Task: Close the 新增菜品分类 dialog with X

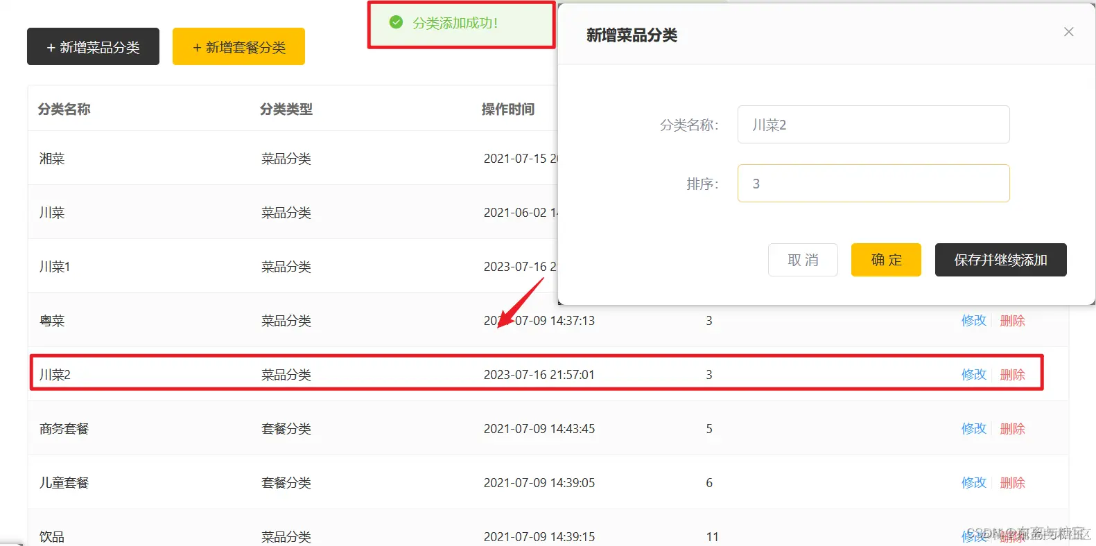Action: point(1068,32)
